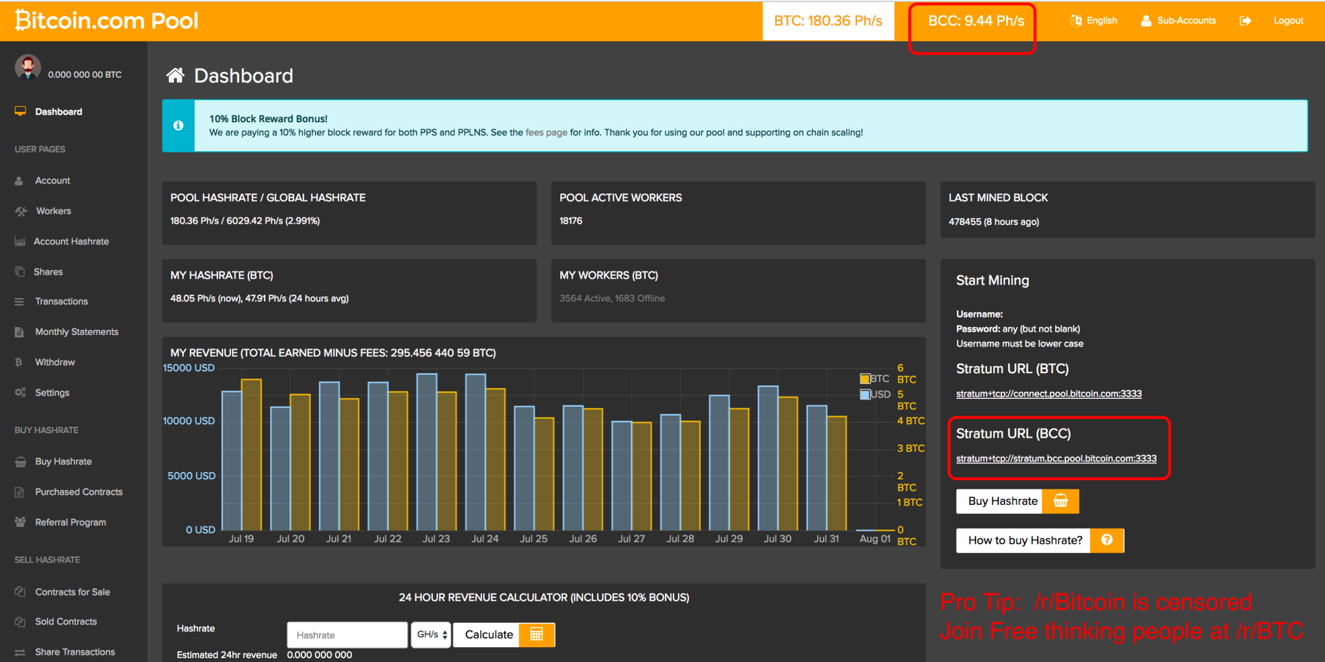
Task: Click the Jul 23 USD bar in chart
Action: pos(426,452)
